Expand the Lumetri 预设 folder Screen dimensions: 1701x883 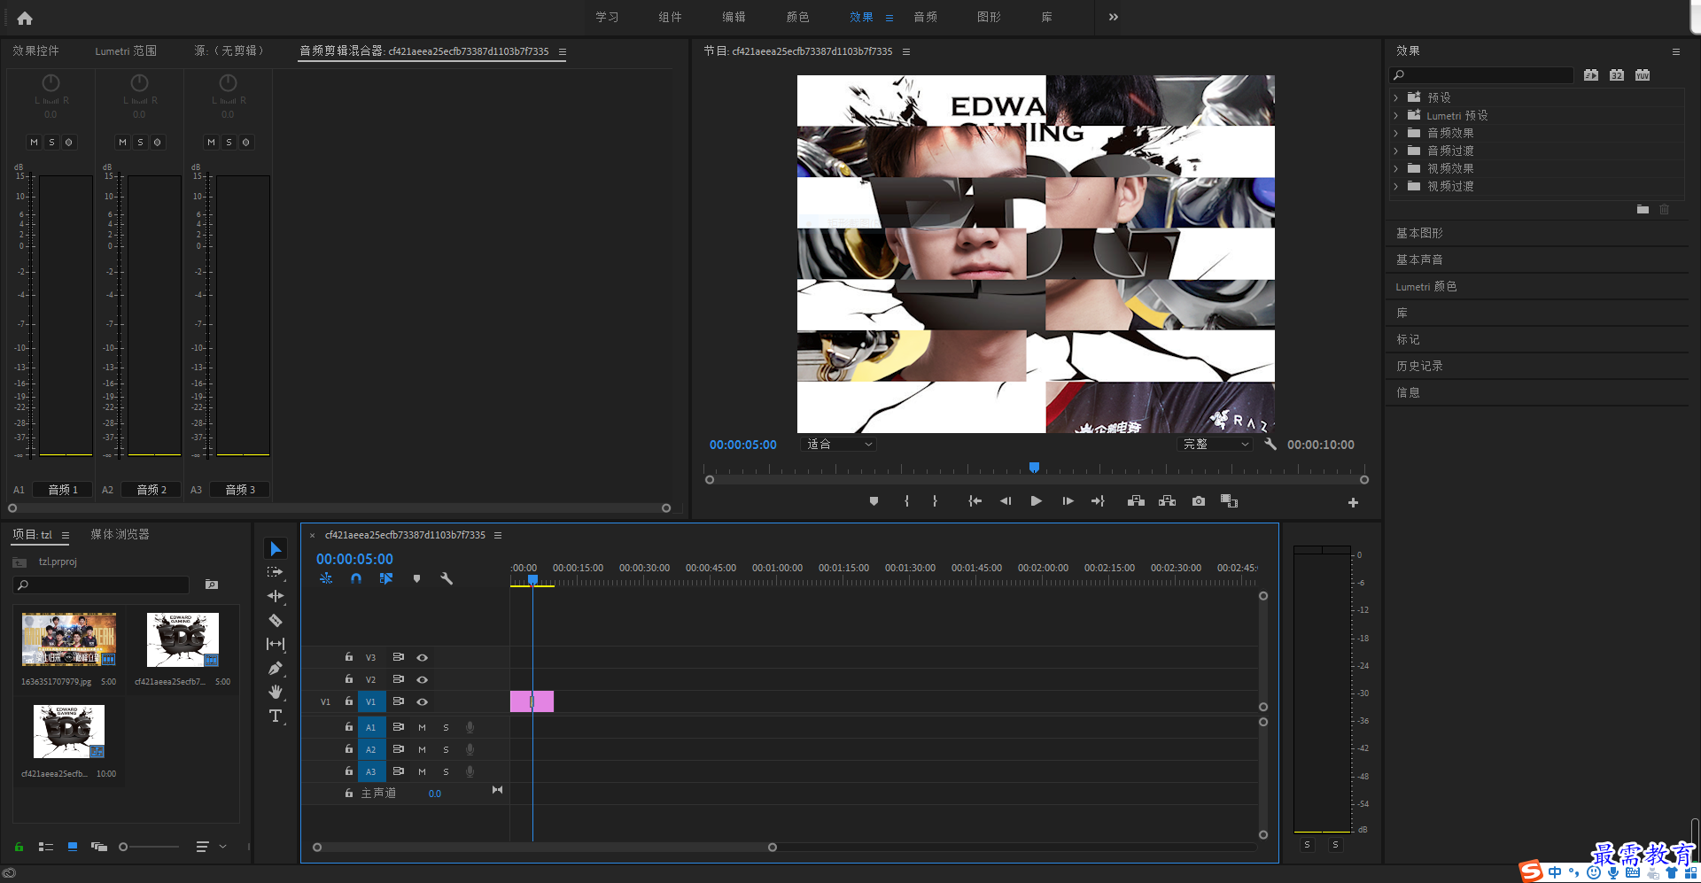(1396, 115)
